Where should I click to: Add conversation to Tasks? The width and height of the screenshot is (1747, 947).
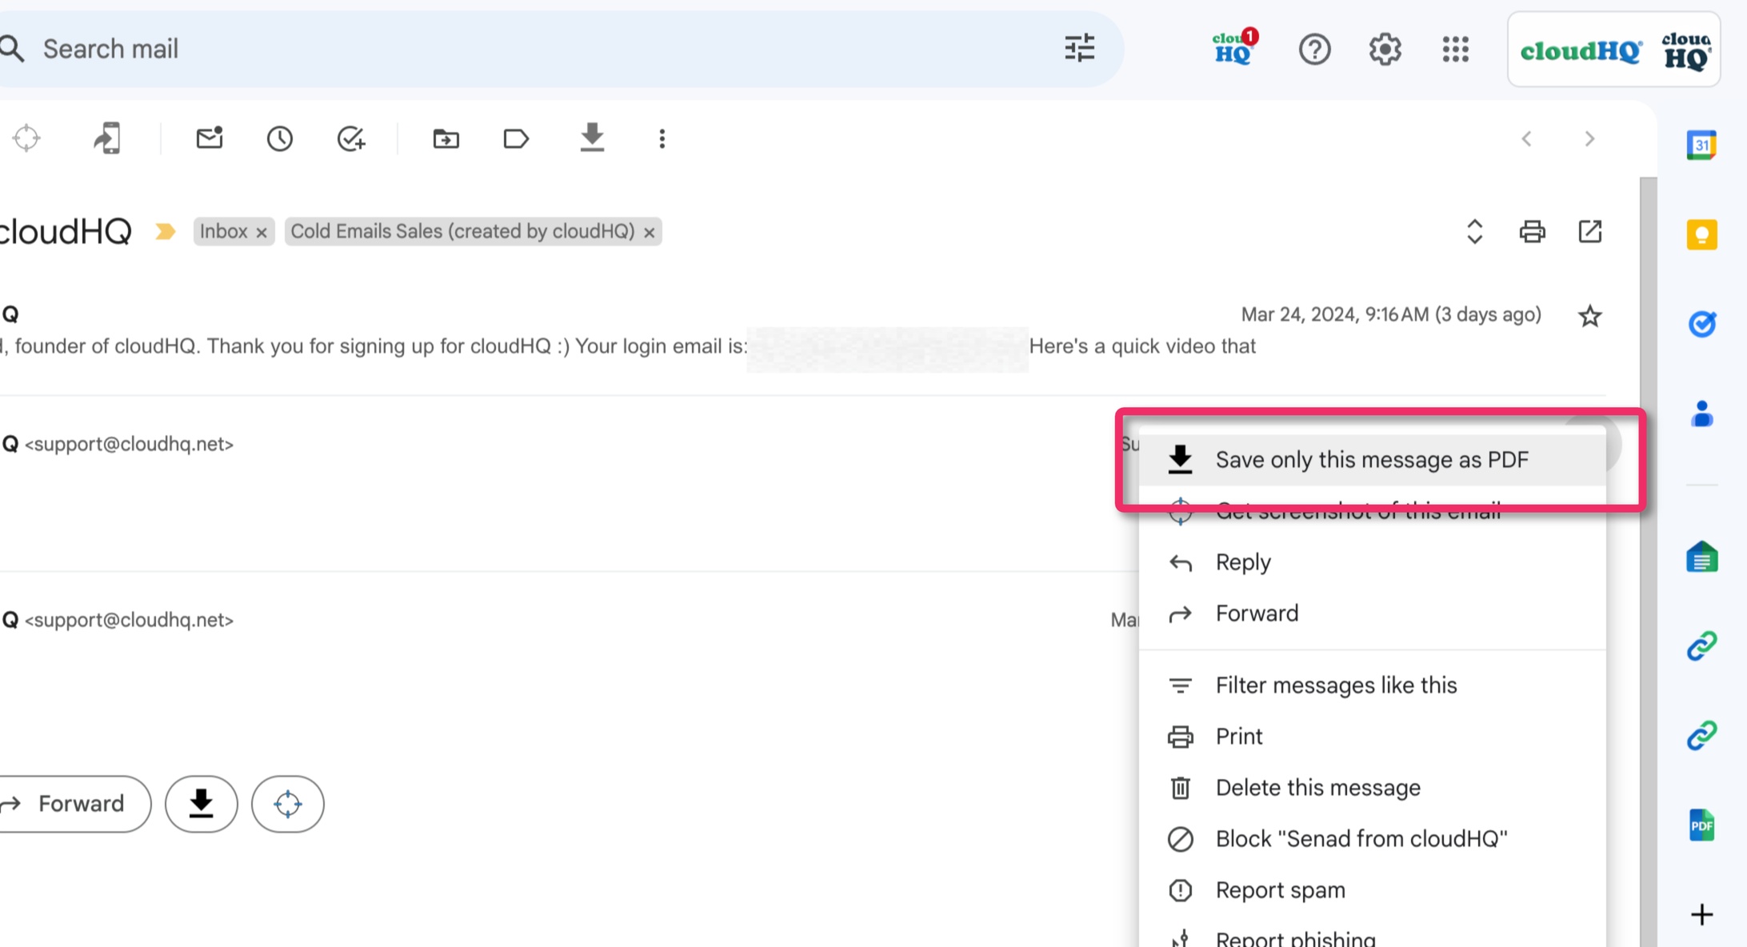point(350,139)
